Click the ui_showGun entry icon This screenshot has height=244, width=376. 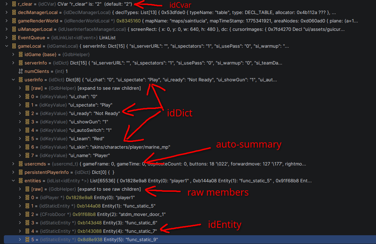(27, 122)
